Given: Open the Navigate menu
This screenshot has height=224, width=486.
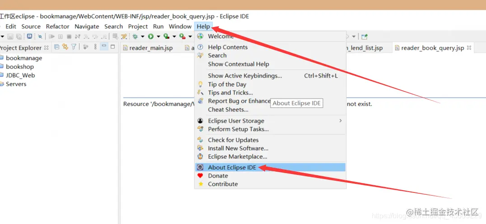Looking at the screenshot, I should click(87, 27).
